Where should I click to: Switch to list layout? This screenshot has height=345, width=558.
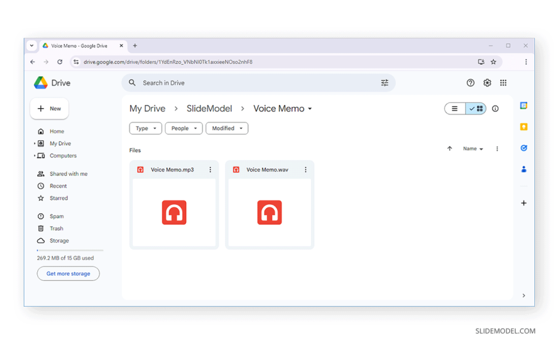click(x=455, y=109)
